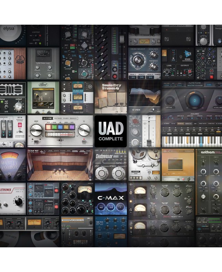Select the red Excite band button

48,127
